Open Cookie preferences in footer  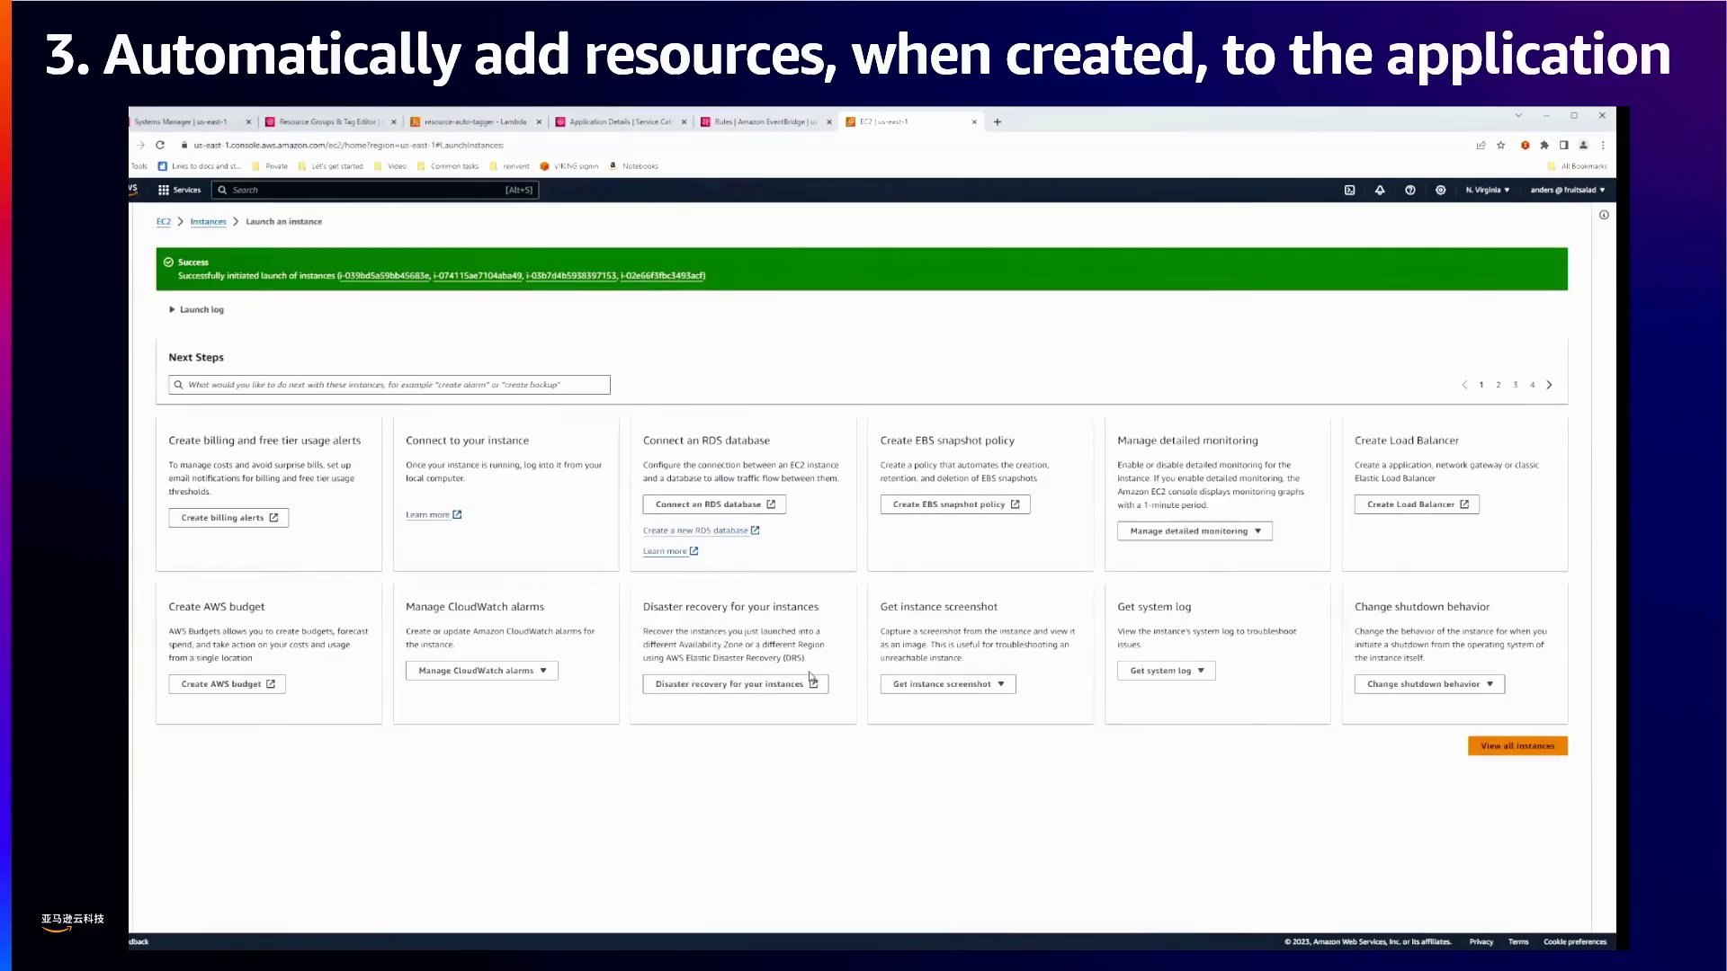point(1575,941)
